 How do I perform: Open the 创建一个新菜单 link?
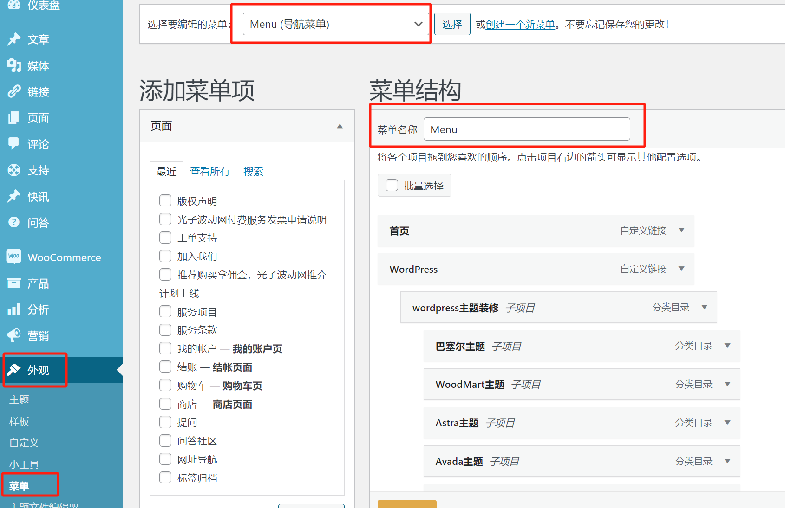tap(519, 25)
